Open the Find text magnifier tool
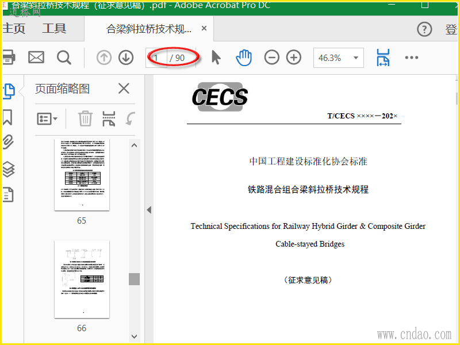460x345 pixels. pyautogui.click(x=64, y=57)
